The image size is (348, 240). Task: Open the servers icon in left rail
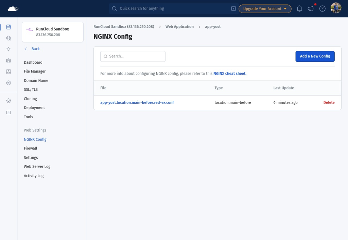tap(8, 27)
